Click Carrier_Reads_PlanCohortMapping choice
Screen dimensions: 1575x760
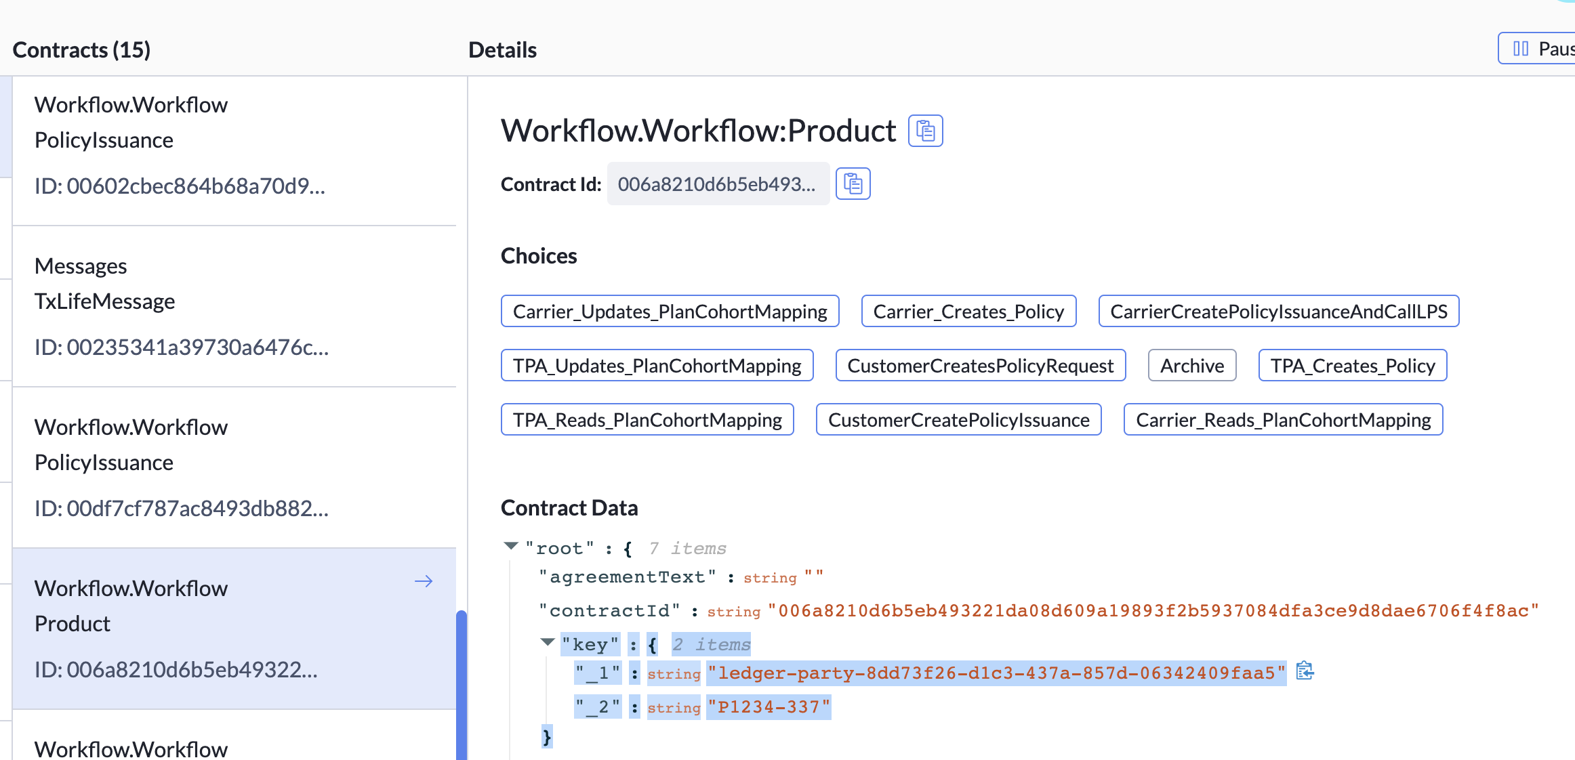(x=1283, y=420)
